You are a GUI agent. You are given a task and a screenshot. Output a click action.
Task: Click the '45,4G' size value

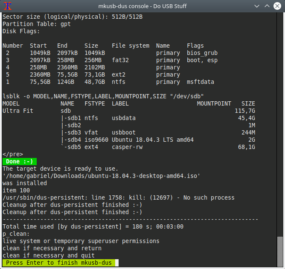[247, 118]
